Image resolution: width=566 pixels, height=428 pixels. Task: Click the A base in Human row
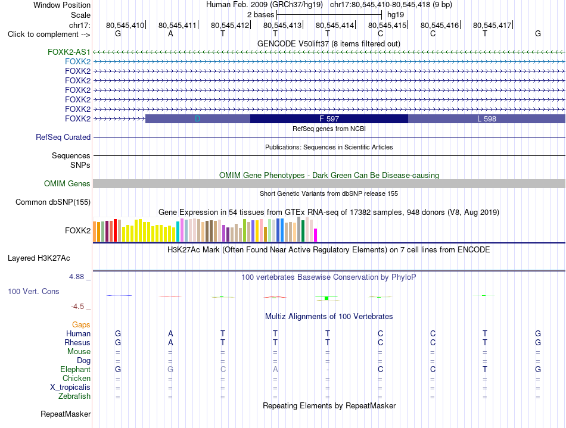coord(170,333)
